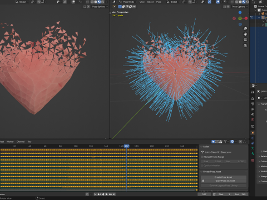This screenshot has height=200, width=267.
Task: Open the Scene properties tab icon
Action: coord(253,114)
